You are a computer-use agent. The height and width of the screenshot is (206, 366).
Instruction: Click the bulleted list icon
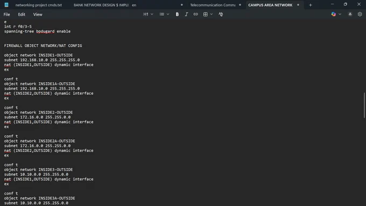click(162, 14)
